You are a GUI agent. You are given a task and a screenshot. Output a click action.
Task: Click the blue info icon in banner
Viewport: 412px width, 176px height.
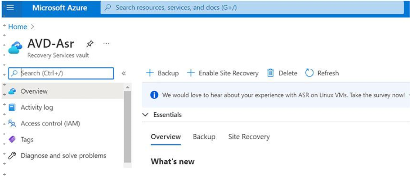tap(154, 95)
